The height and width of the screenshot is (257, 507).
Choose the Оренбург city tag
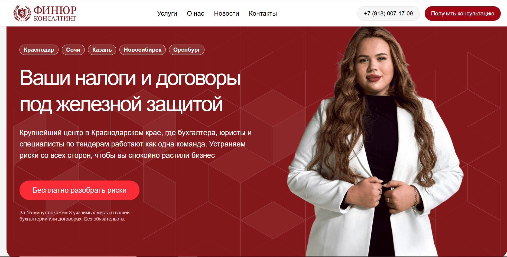pyautogui.click(x=187, y=50)
